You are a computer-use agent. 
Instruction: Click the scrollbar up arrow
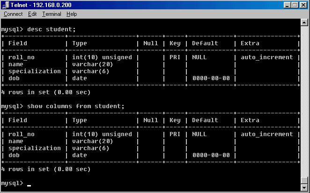click(x=304, y=22)
